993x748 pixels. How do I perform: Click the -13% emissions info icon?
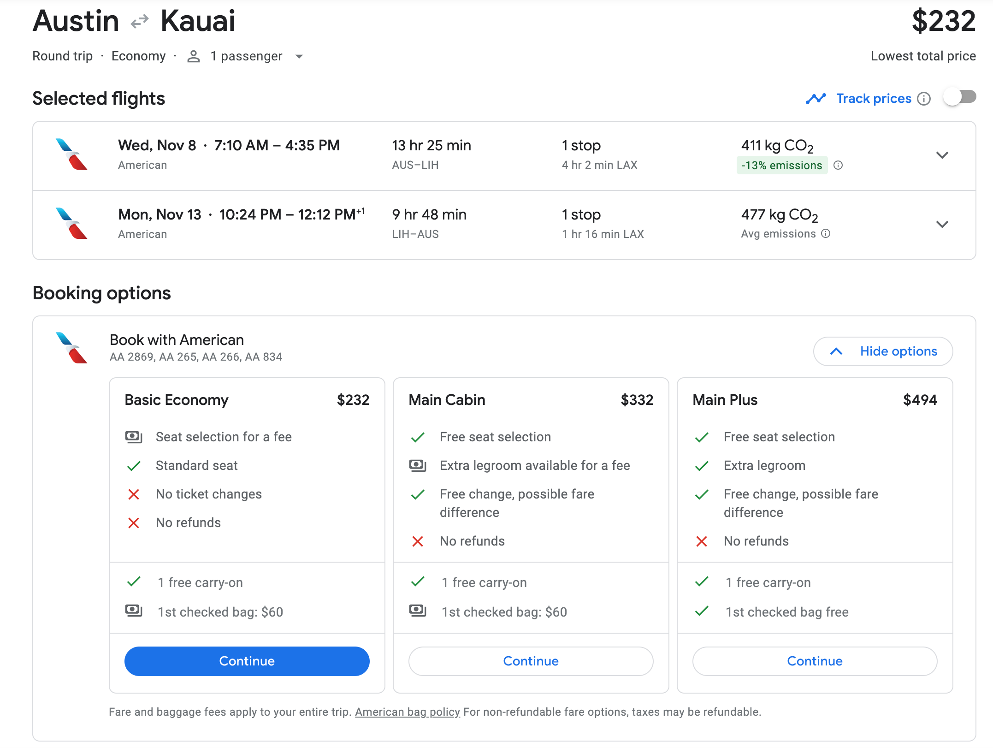point(838,165)
